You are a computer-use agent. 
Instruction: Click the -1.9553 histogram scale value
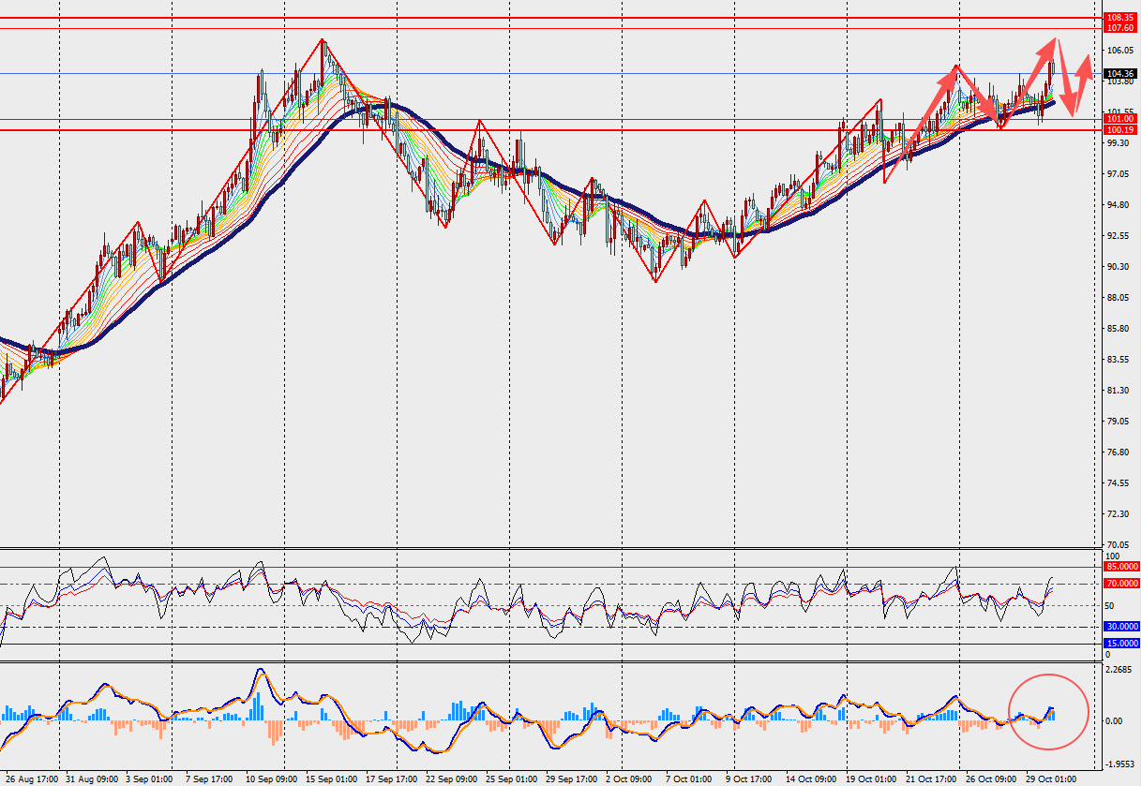[x=1120, y=764]
